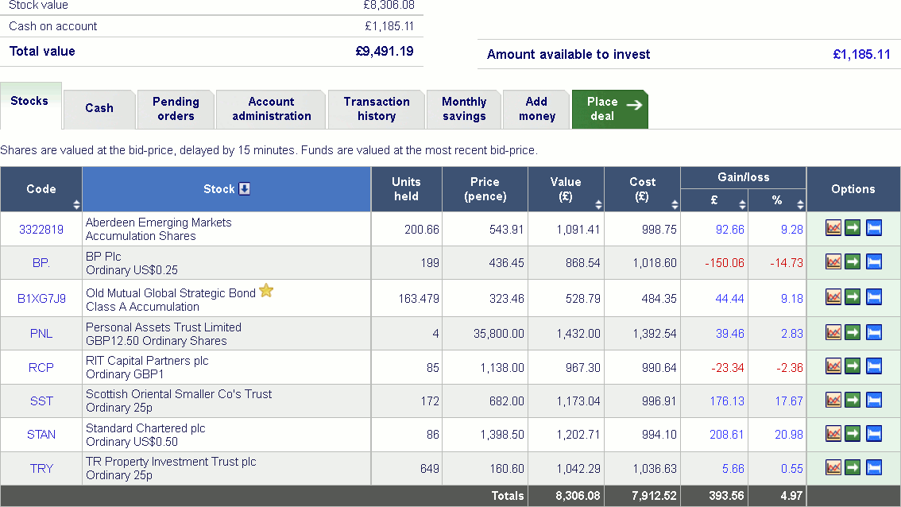
Task: Click the Totals gain figure 393.56
Action: coord(726,496)
